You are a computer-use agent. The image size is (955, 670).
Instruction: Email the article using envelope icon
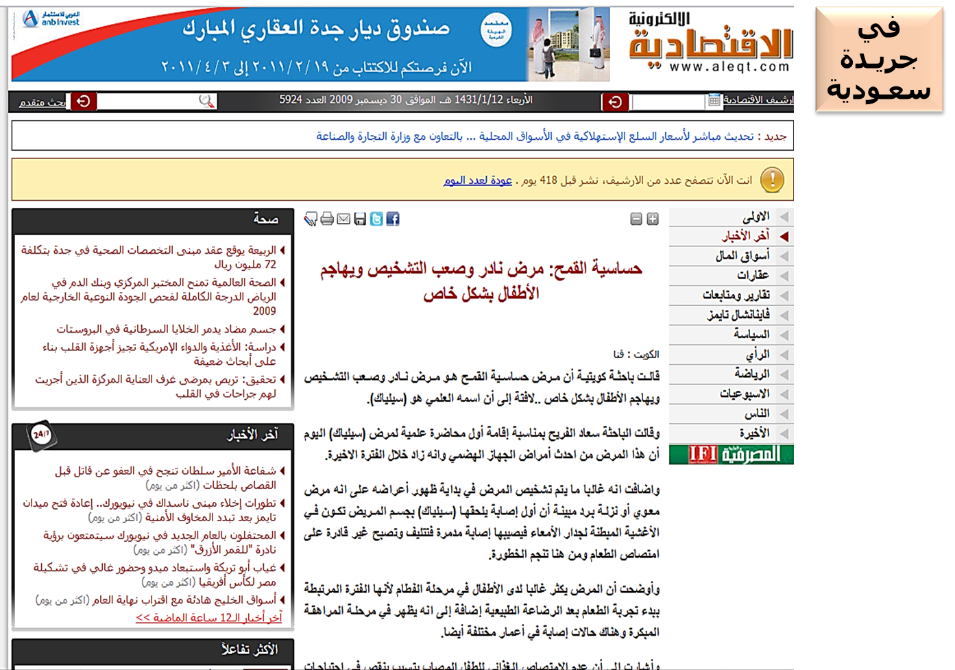[343, 219]
